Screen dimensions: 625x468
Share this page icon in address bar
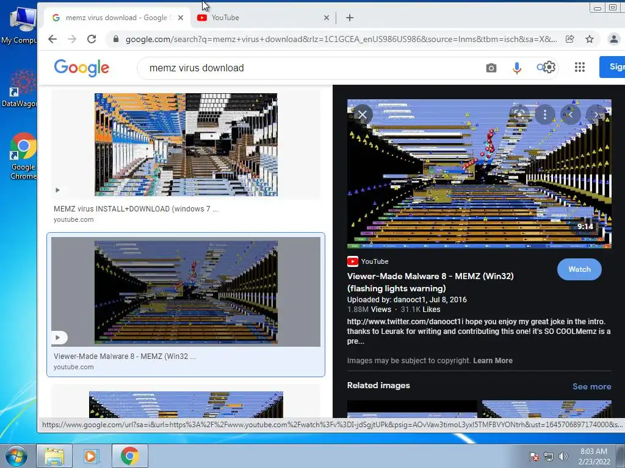coord(570,39)
